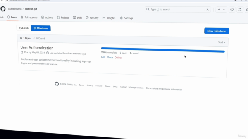
Task: Click the 1 closed count
Action: [x=134, y=53]
